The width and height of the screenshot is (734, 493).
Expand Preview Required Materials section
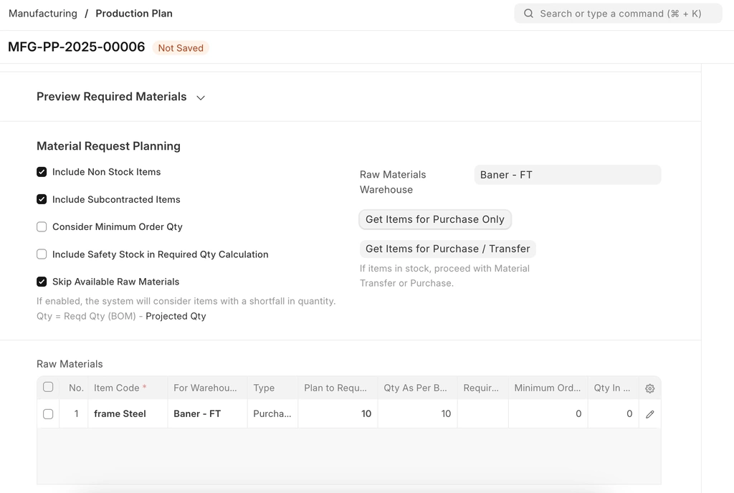pos(201,97)
